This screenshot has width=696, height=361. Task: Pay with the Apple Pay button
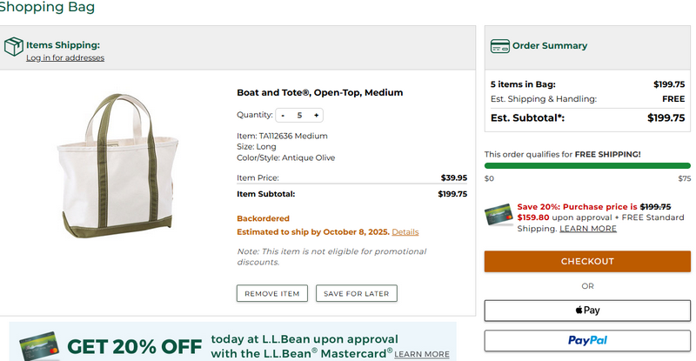(587, 311)
